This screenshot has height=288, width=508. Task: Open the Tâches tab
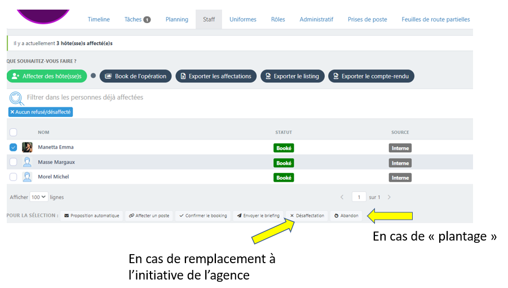point(137,19)
